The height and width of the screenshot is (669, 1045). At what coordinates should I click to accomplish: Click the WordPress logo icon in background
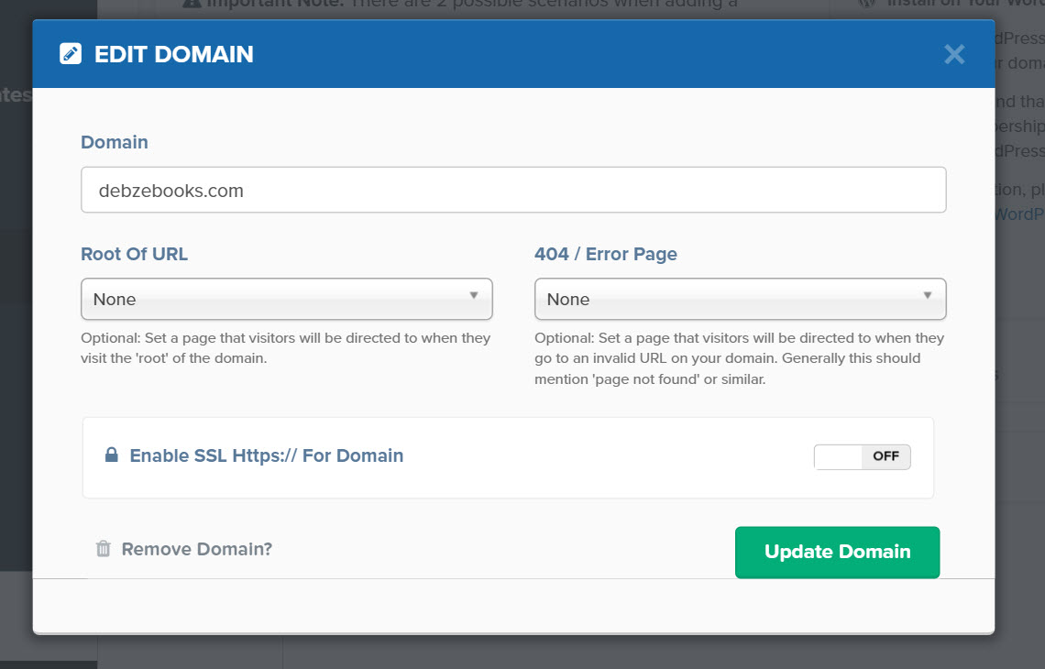(865, 4)
